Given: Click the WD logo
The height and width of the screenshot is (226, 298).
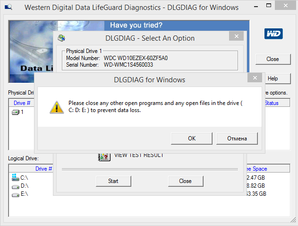Looking at the screenshot, I should (273, 34).
